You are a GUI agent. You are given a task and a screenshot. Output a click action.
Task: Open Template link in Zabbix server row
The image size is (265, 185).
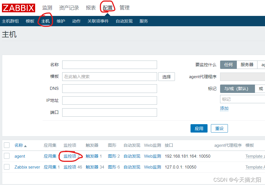click(255, 167)
